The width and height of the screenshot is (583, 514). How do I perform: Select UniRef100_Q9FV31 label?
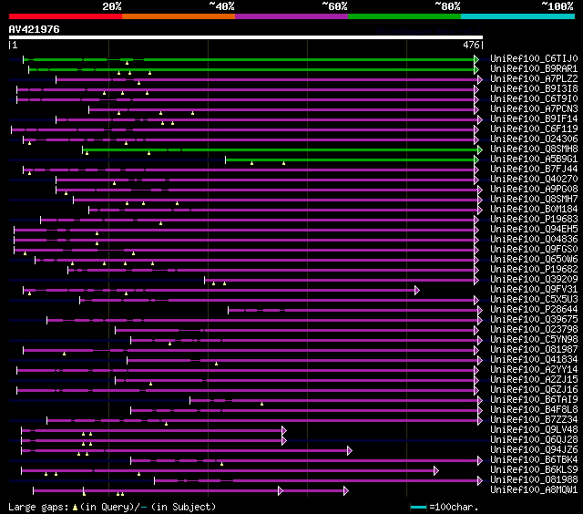click(x=534, y=290)
